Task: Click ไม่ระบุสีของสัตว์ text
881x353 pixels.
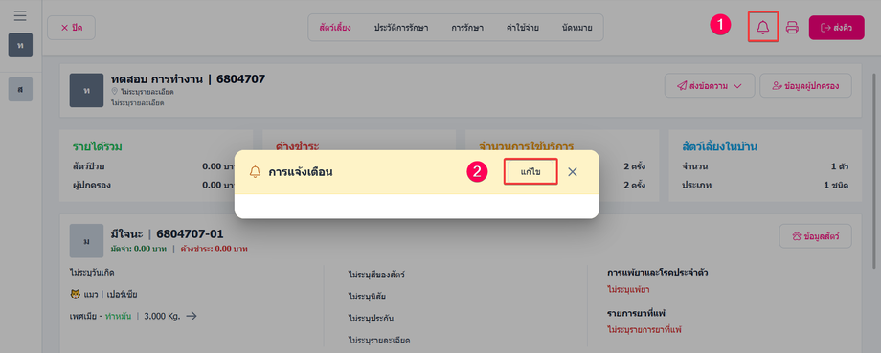Action: 376,275
